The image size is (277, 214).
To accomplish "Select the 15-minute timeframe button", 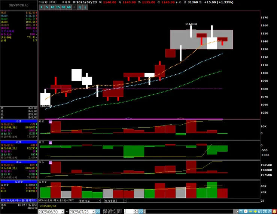I will [58, 7].
